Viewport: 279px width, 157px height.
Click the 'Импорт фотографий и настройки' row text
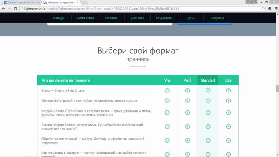click(x=89, y=101)
